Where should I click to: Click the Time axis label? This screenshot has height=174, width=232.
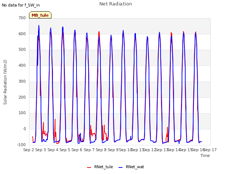coord(205,156)
